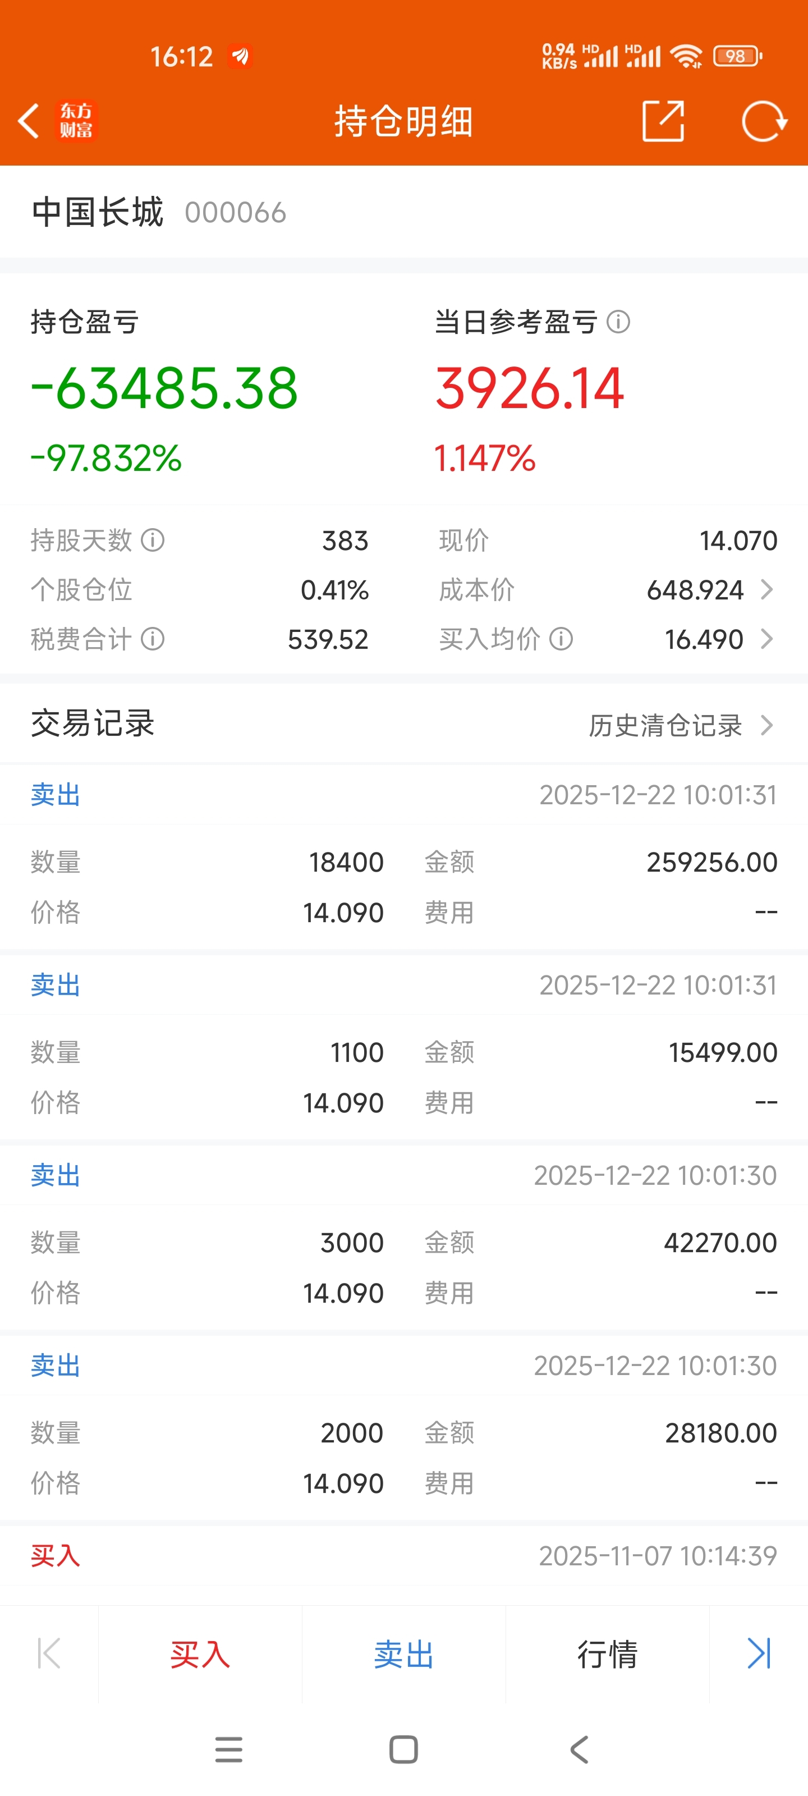Select the 18400 shares 卖出 record

[403, 862]
